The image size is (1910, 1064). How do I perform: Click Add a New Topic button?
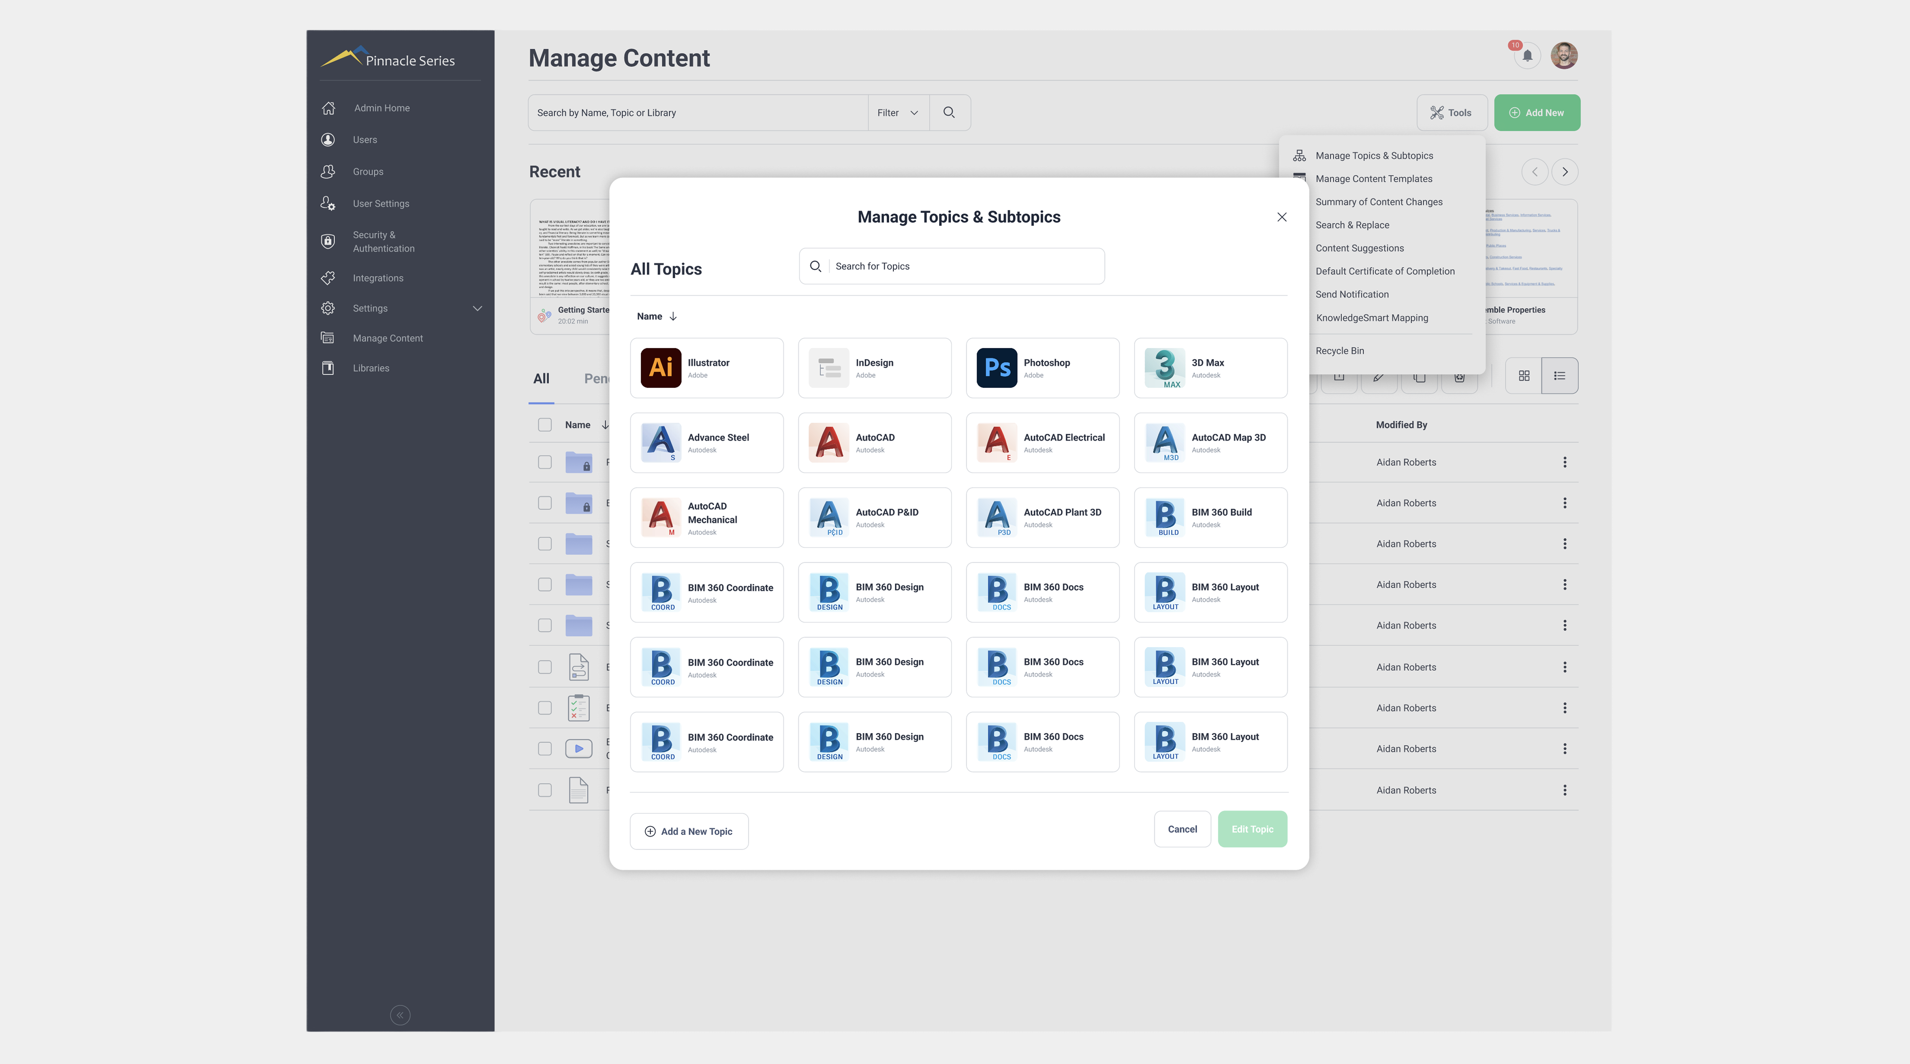click(690, 832)
